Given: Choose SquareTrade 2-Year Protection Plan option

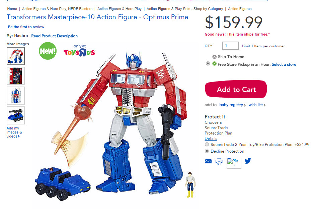Looking at the screenshot, I should point(207,144).
